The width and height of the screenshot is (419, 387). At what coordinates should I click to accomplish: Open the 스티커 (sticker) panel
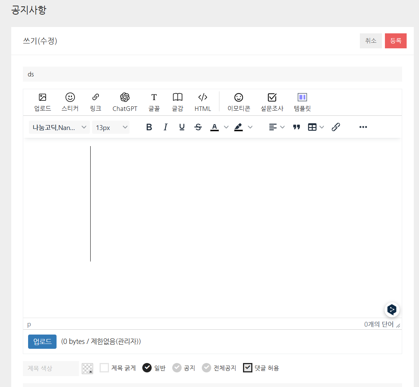click(x=71, y=102)
